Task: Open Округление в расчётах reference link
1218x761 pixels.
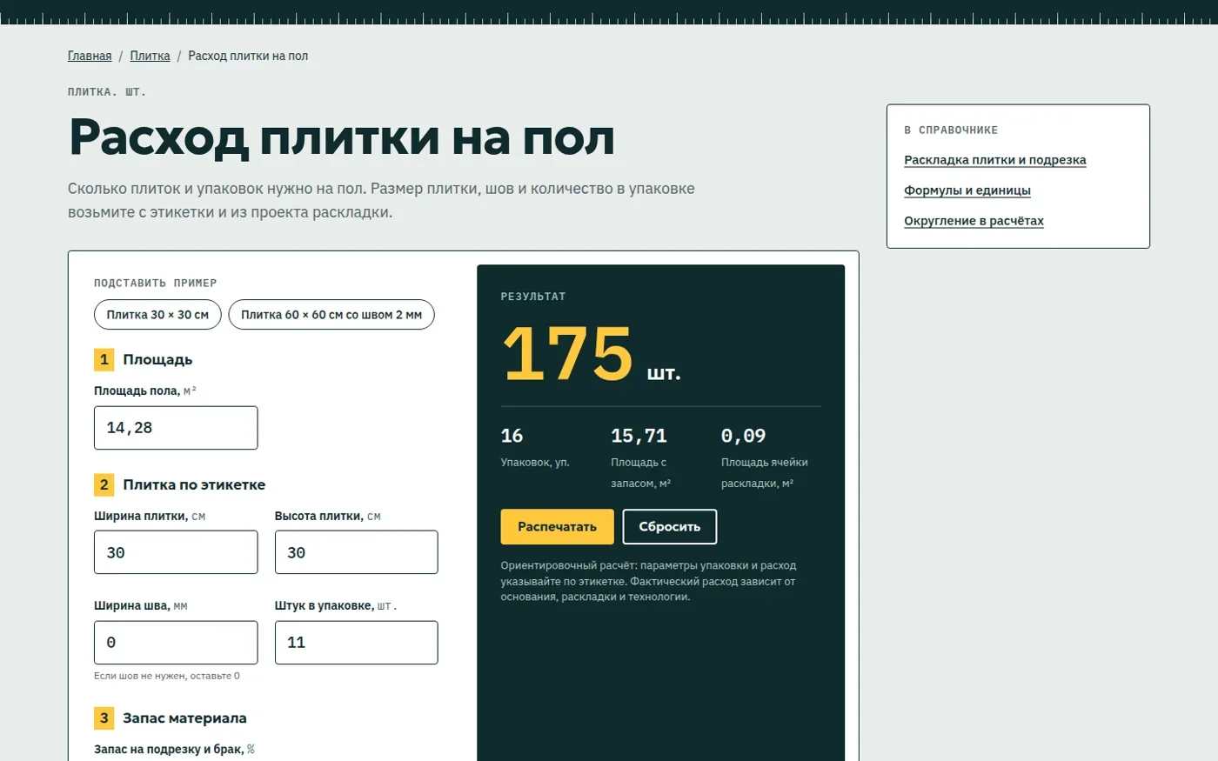Action: pos(974,221)
